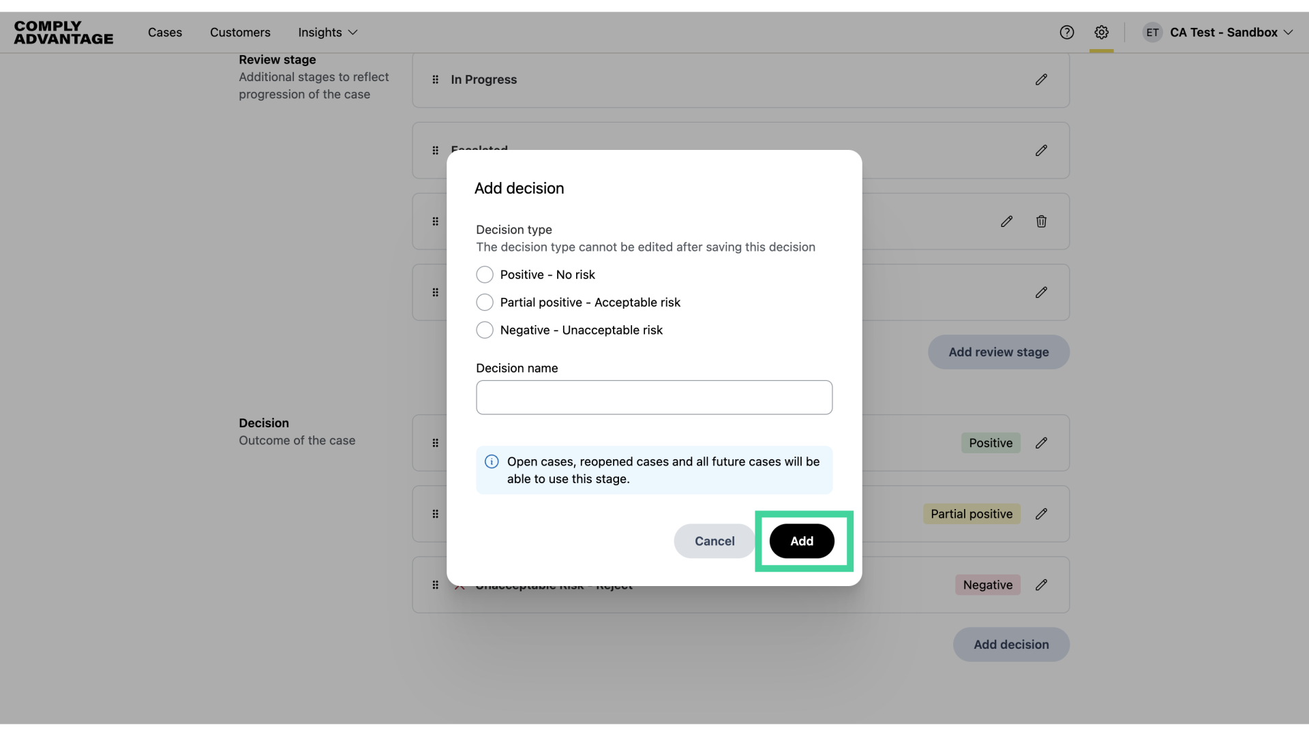Viewport: 1309px width, 736px height.
Task: Delete the review stage using trash icon
Action: [1041, 221]
